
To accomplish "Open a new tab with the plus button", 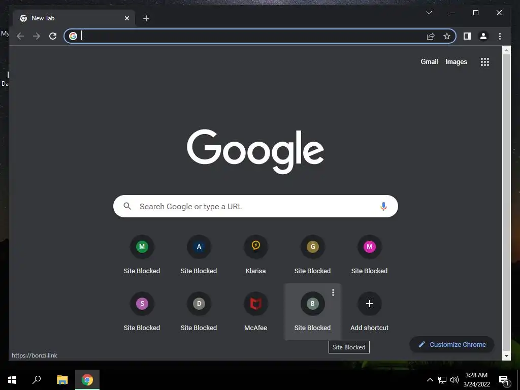I will [146, 19].
